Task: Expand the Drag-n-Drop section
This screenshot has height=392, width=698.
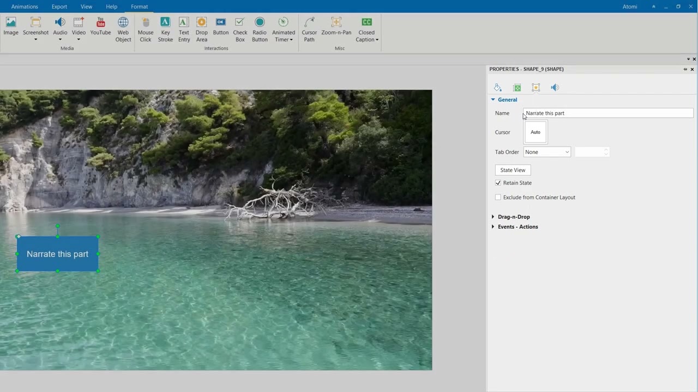Action: (x=513, y=217)
